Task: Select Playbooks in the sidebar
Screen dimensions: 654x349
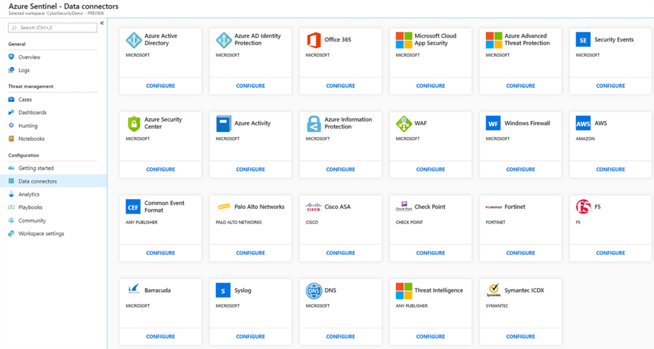Action: [30, 208]
